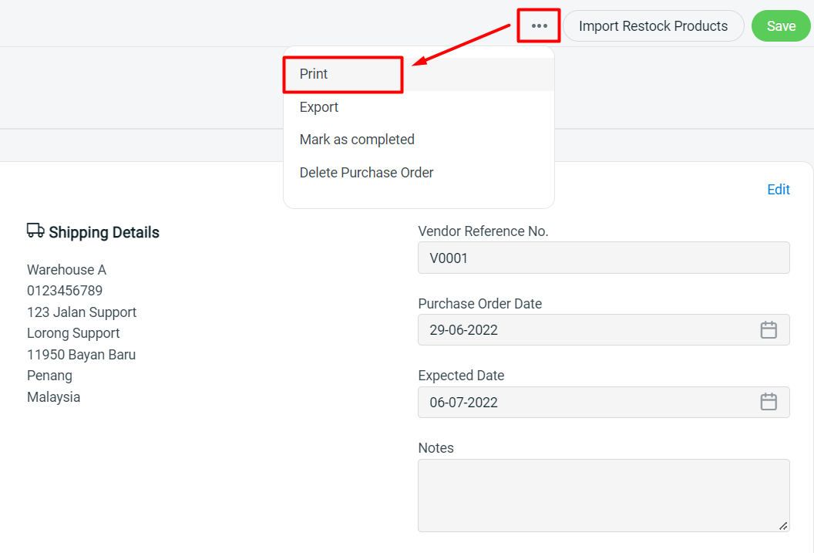Open the Expected Date calendar picker
This screenshot has height=553, width=814.
pyautogui.click(x=768, y=402)
